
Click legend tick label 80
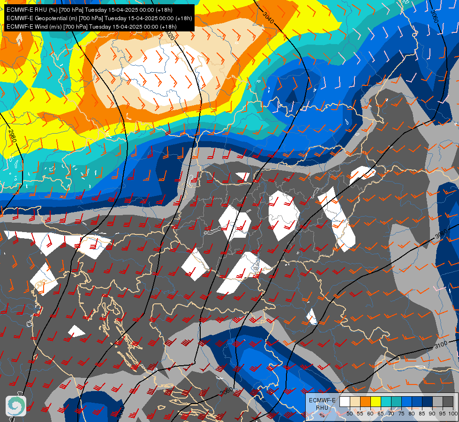pos(412,414)
